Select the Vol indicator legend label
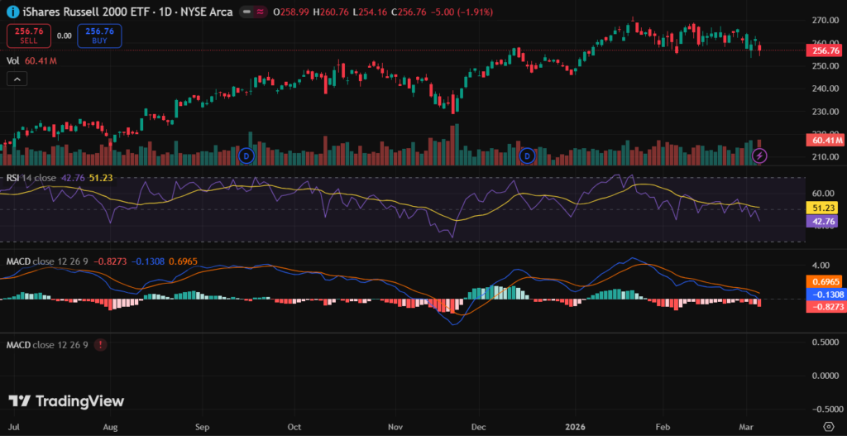This screenshot has height=436, width=847. pos(12,60)
